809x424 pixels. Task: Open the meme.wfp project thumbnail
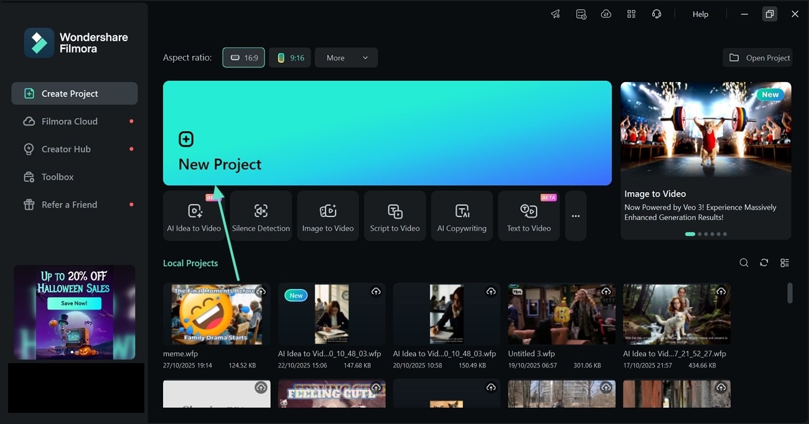216,314
